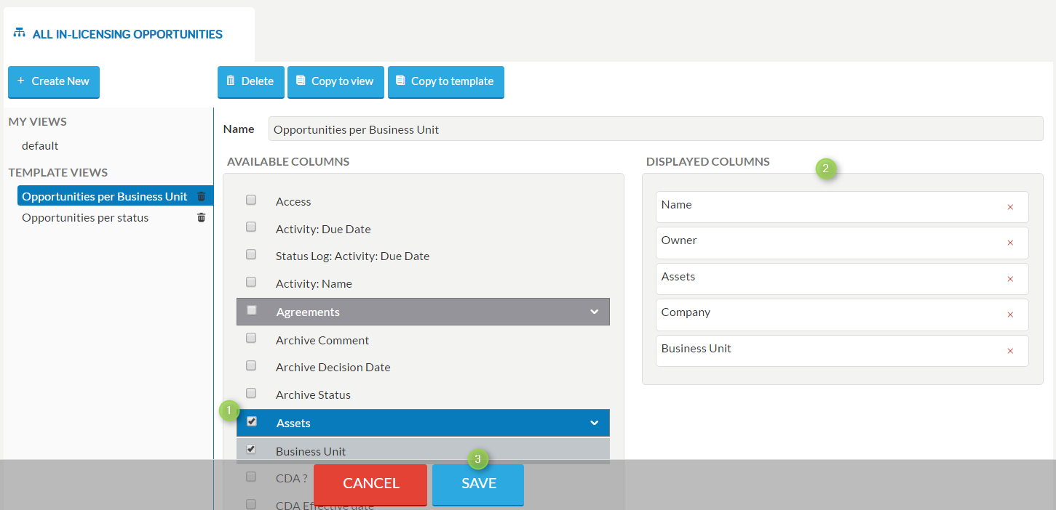Viewport: 1056px width, 510px height.
Task: Click the Access column label
Action: (293, 201)
